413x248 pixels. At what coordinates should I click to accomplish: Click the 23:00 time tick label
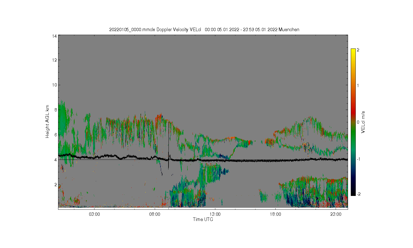336,214
